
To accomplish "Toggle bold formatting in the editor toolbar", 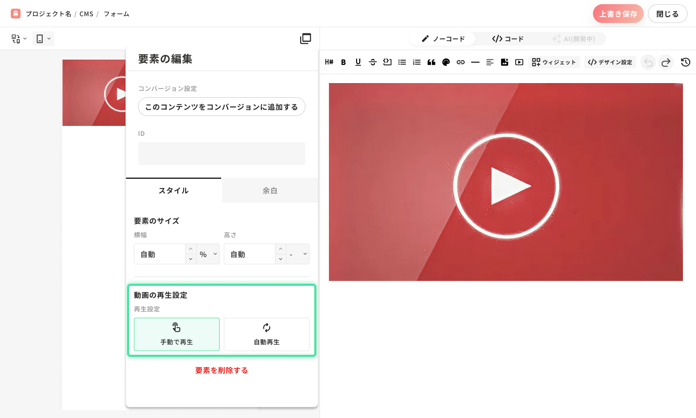I will pos(344,62).
